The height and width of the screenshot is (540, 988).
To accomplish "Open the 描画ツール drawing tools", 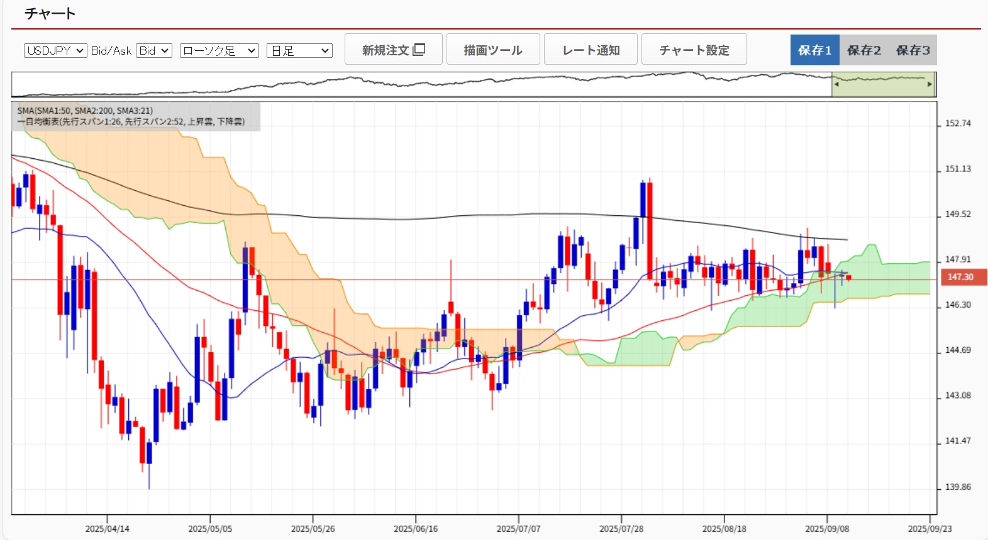I will (493, 50).
